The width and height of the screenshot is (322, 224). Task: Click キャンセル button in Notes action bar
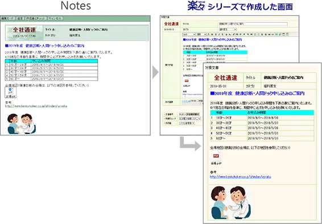point(55,18)
